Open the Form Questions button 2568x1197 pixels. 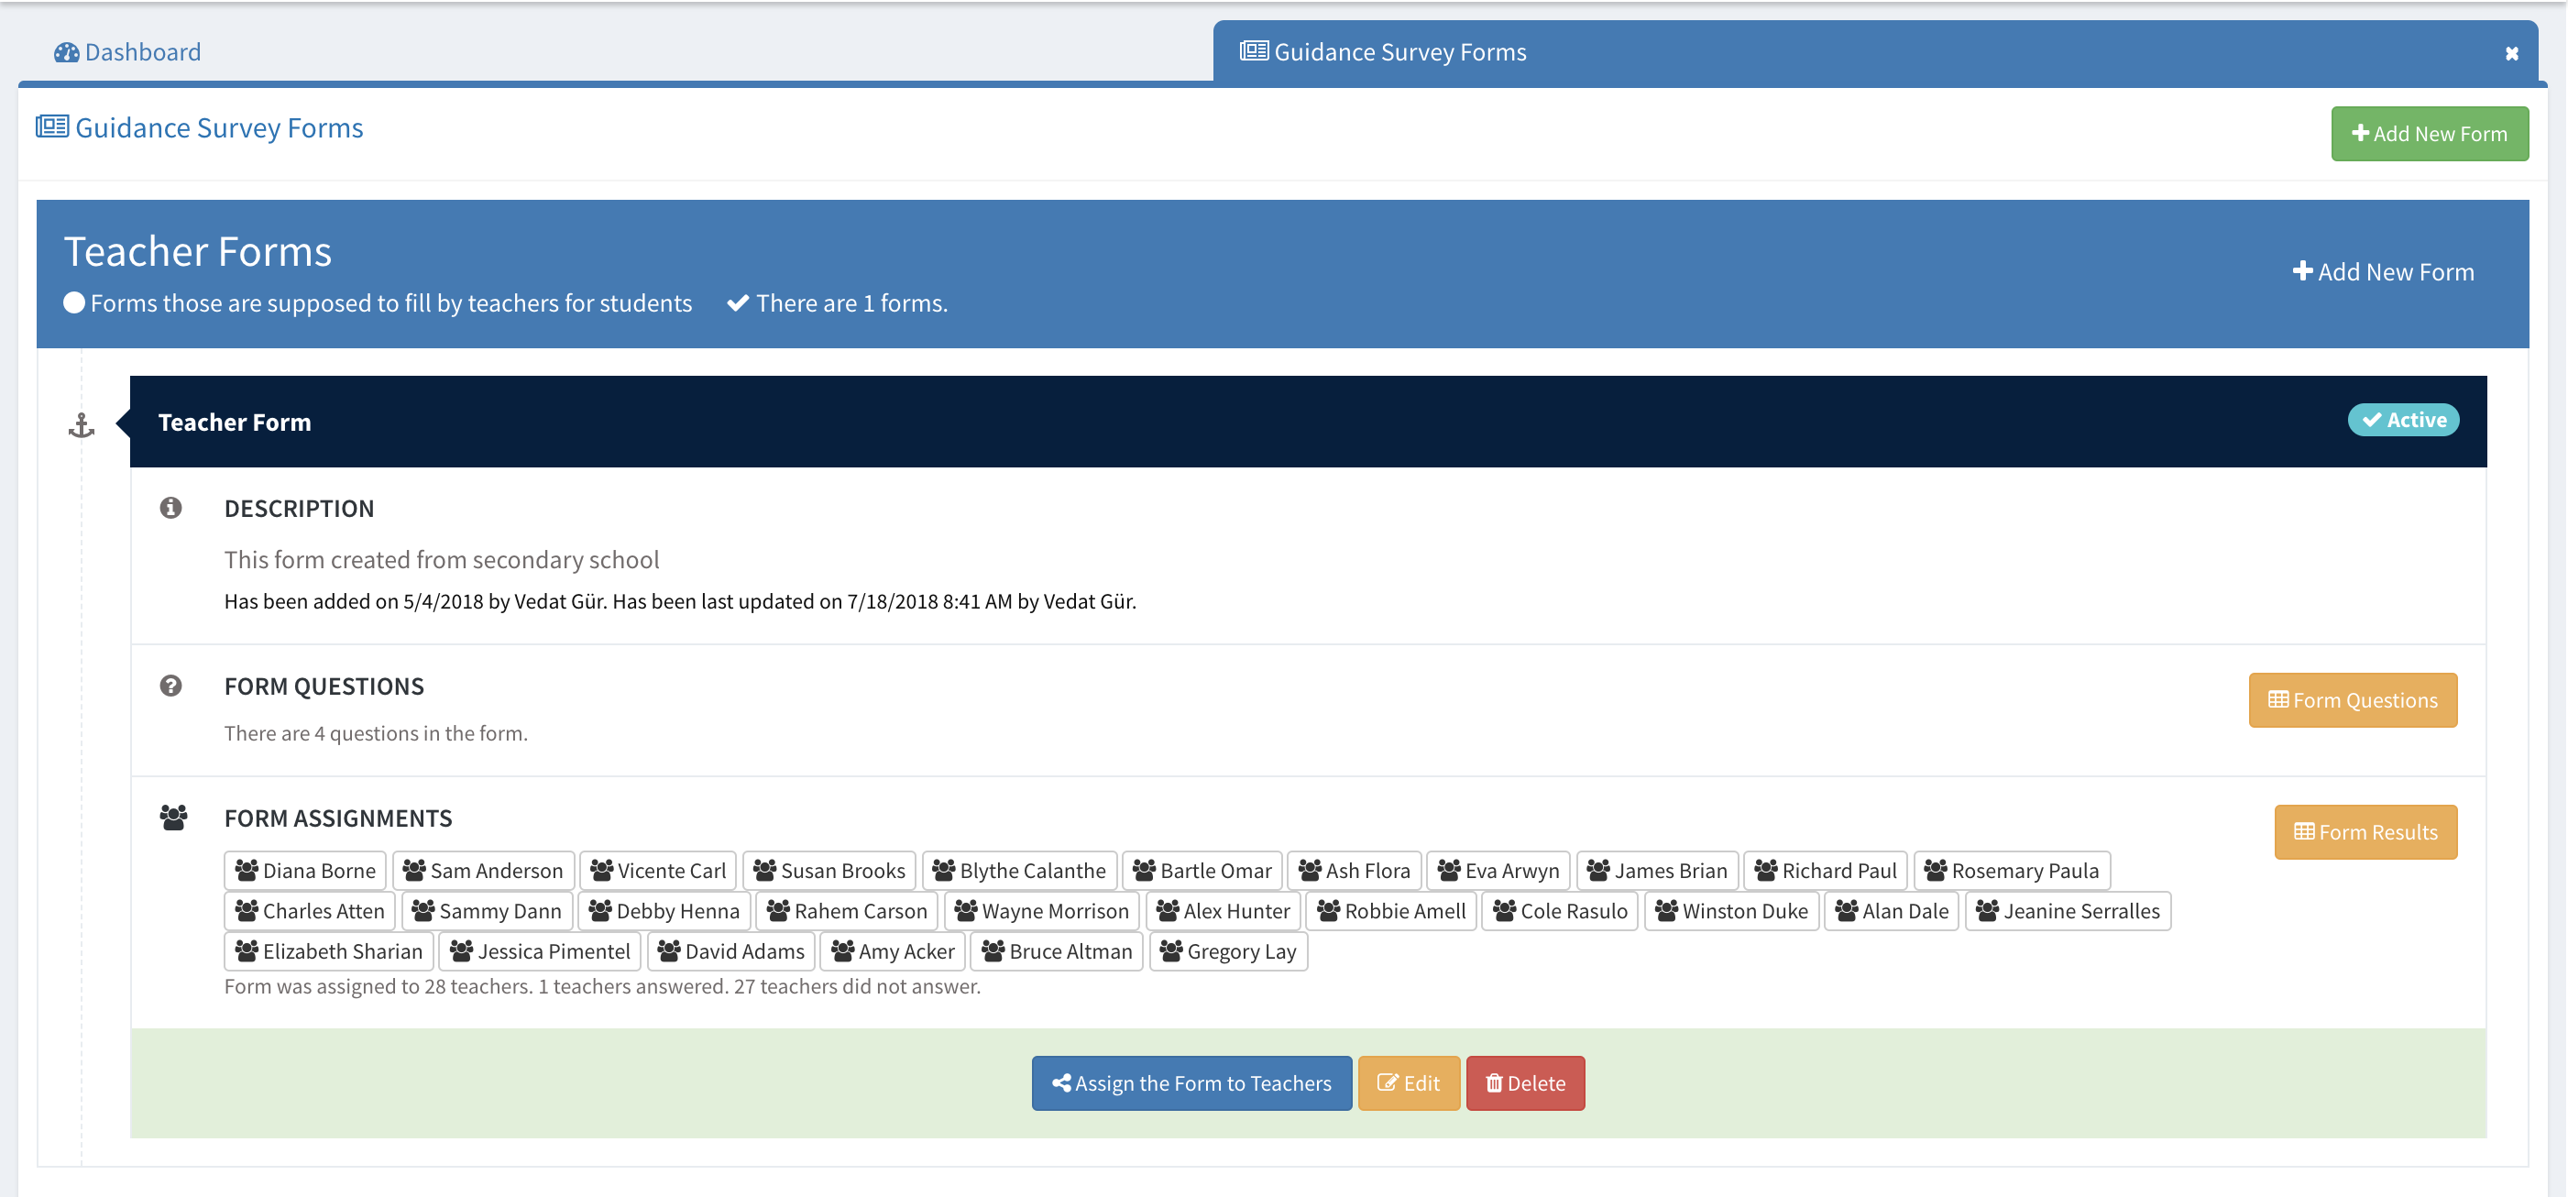(2352, 699)
